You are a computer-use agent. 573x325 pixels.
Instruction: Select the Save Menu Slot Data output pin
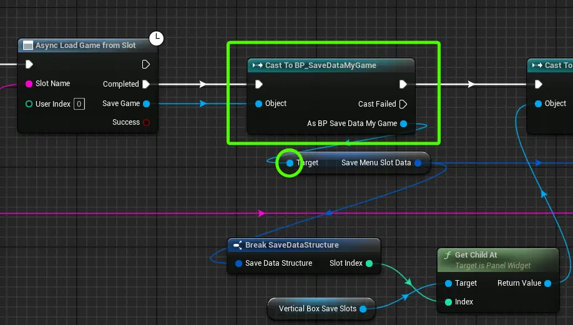coord(418,163)
